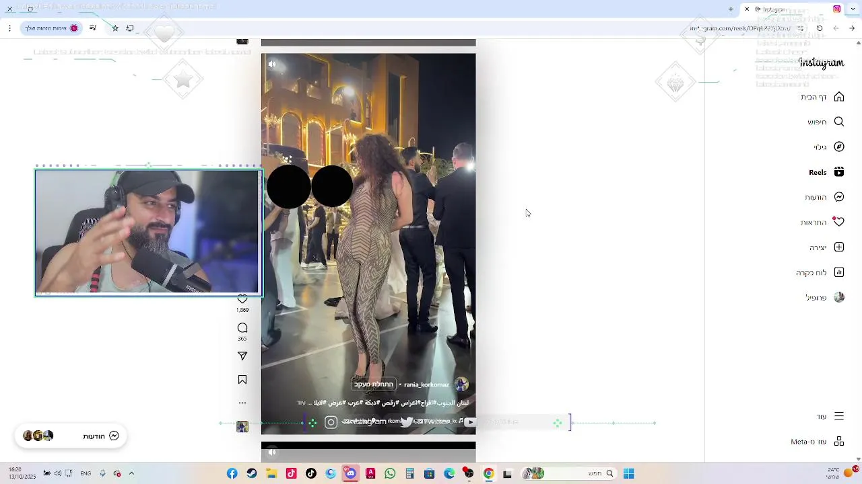Open rania_korkomaz avatar on reel
The image size is (862, 484).
[x=461, y=385]
